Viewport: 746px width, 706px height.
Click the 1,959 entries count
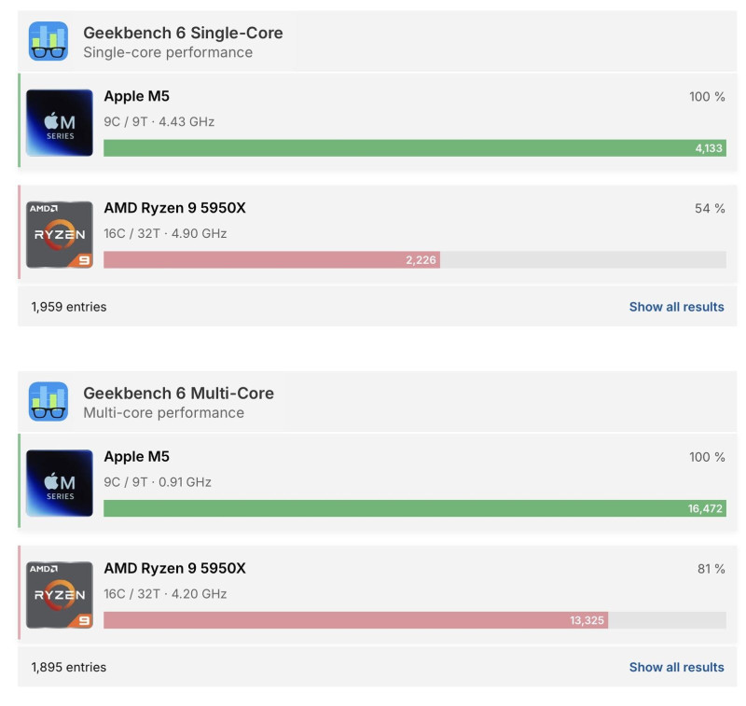click(x=69, y=307)
